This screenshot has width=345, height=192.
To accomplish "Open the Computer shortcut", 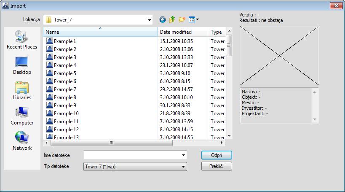I will 22,116.
